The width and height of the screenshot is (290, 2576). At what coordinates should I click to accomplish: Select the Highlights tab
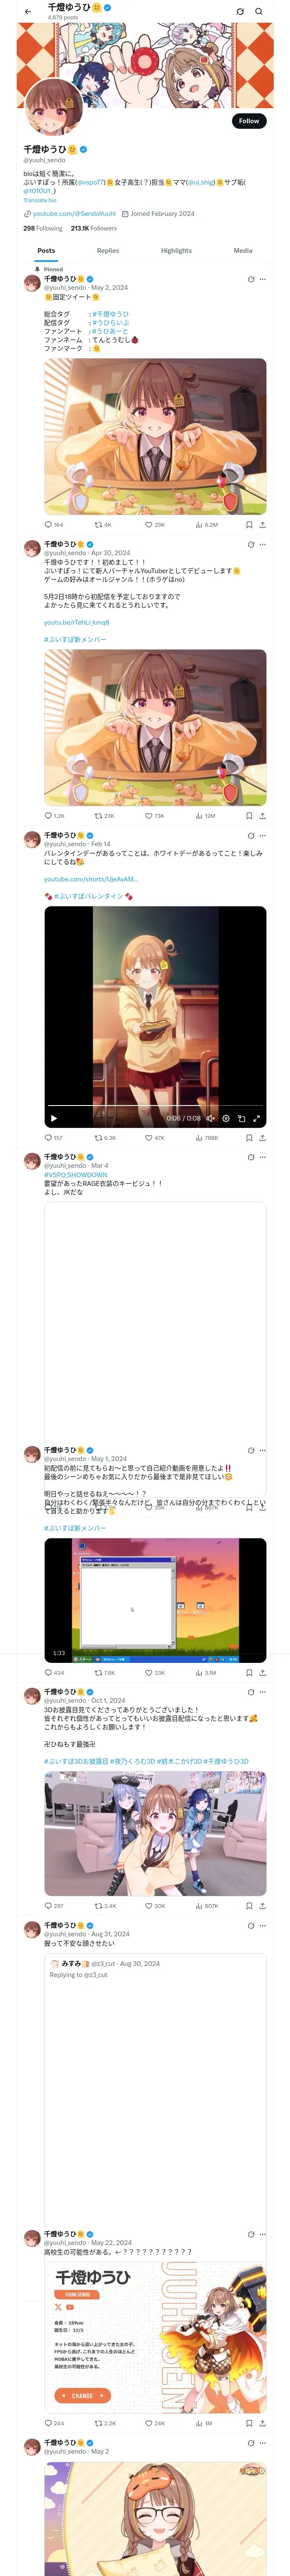[176, 251]
